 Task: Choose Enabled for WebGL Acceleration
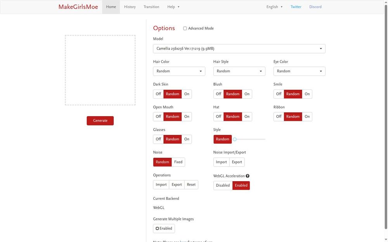[x=241, y=185]
